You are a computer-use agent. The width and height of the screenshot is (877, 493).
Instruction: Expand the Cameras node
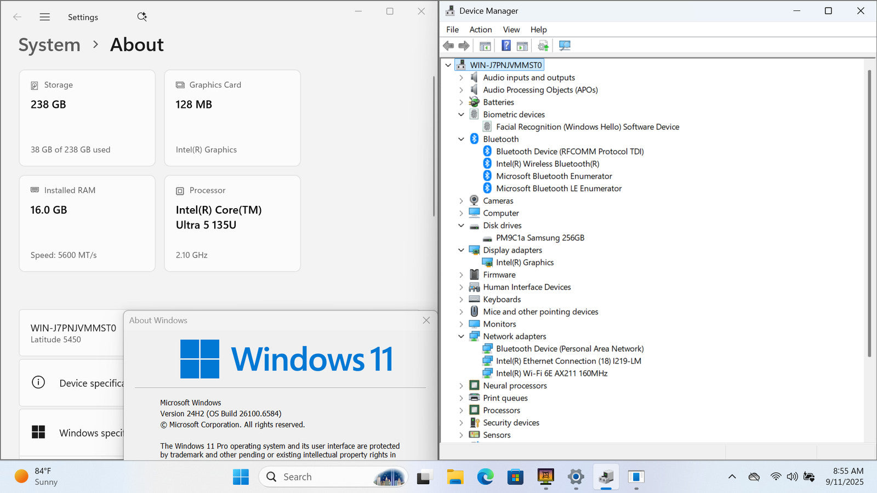(461, 201)
